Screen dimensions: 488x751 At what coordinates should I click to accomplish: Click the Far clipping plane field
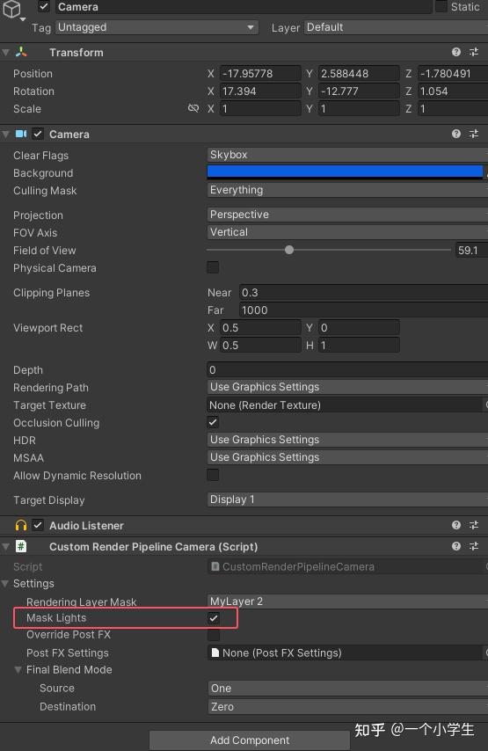(363, 310)
